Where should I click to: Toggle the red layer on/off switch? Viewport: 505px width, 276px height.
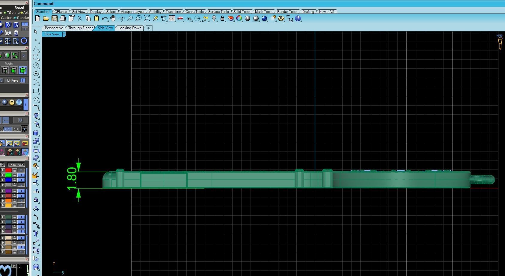coord(21,170)
